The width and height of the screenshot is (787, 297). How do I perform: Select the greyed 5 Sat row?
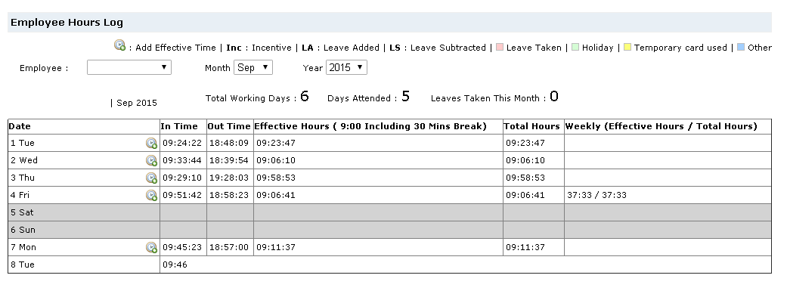tap(389, 212)
